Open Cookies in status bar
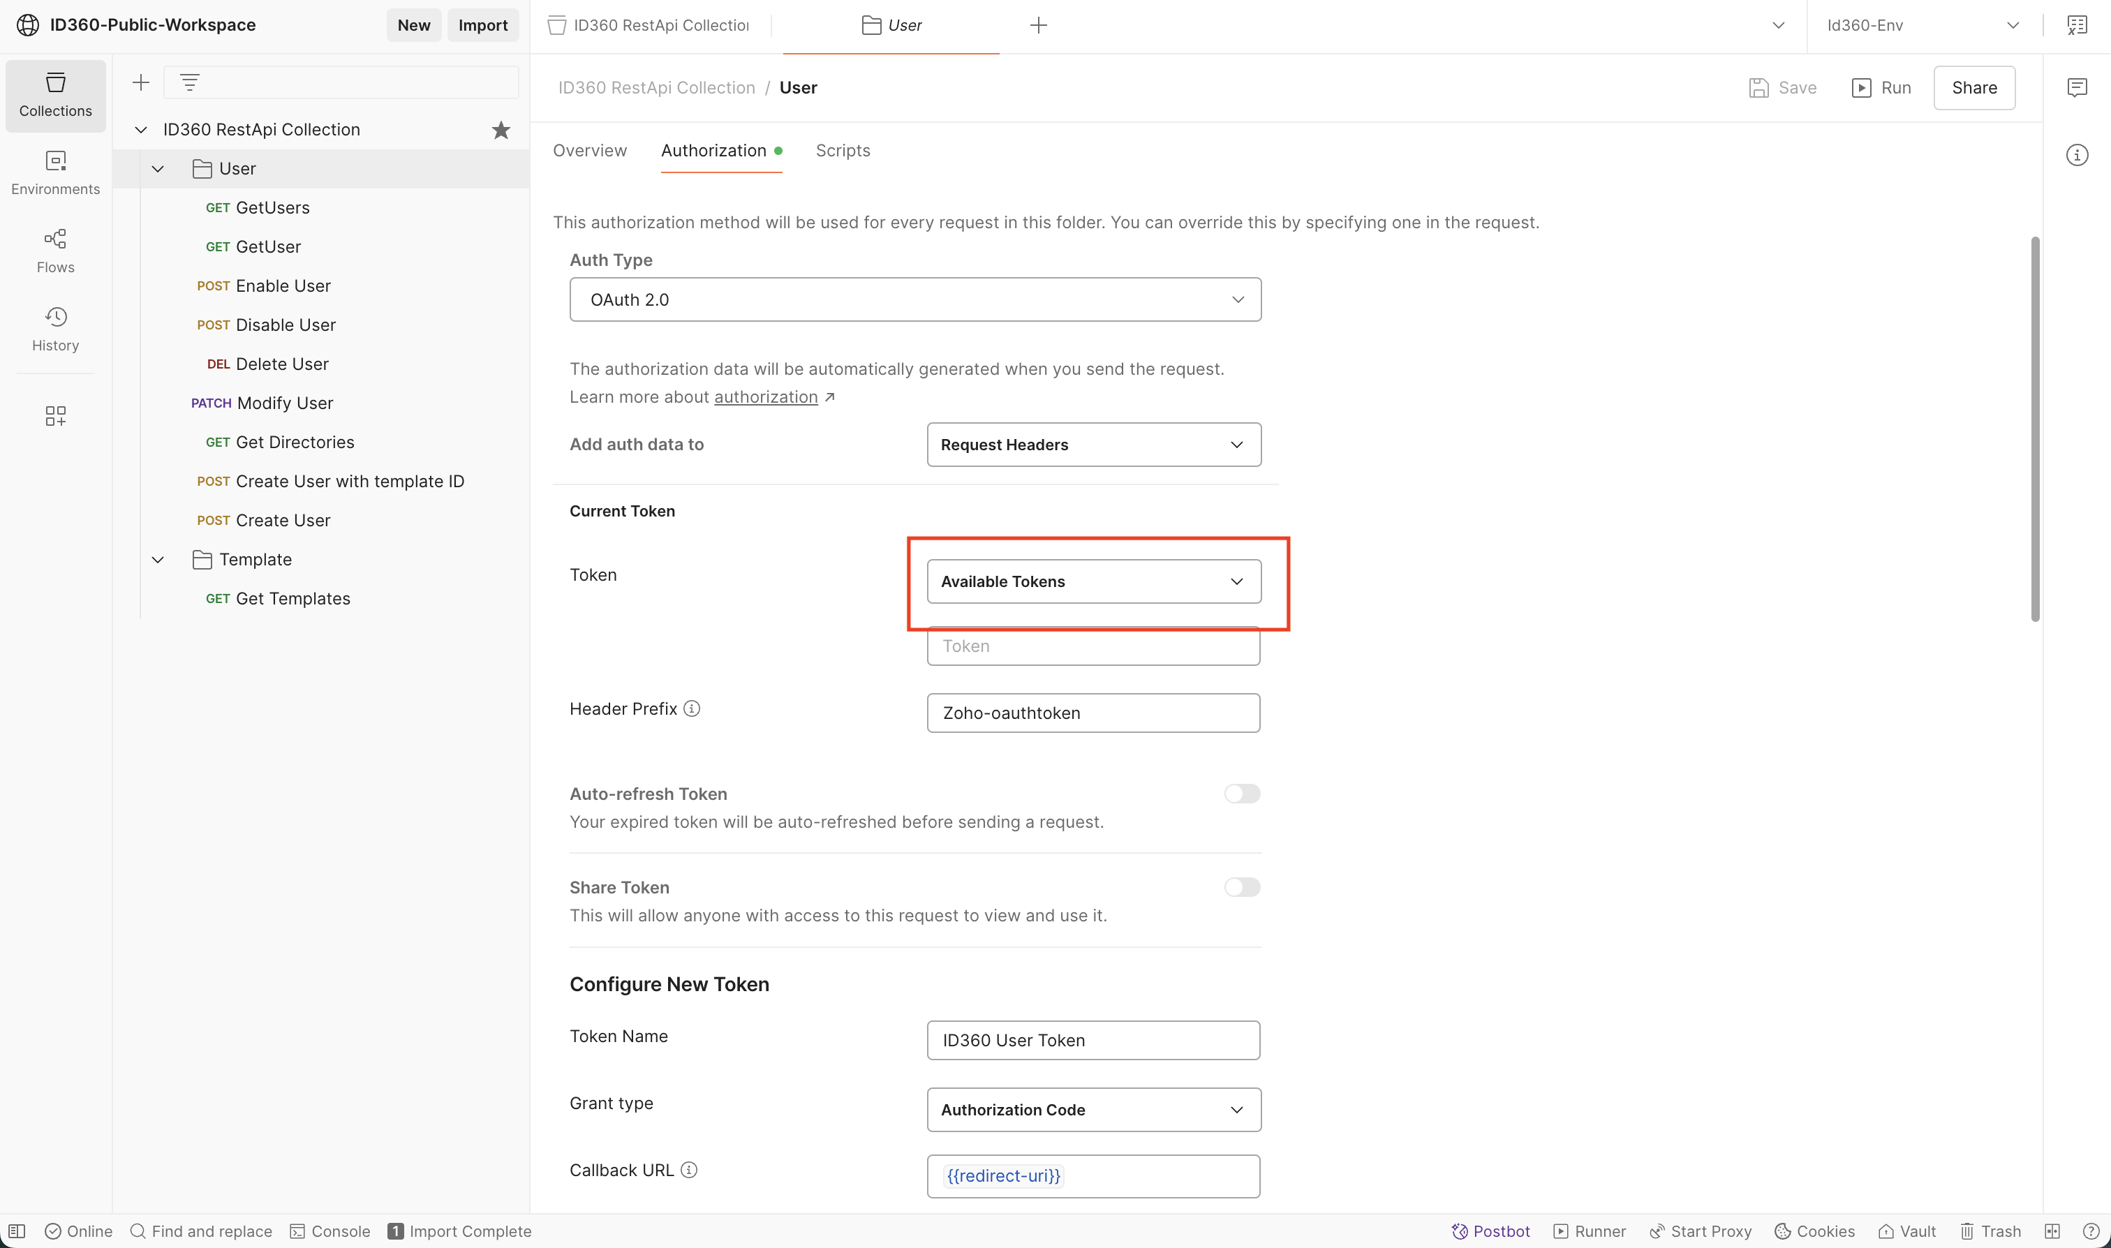2111x1248 pixels. click(1815, 1231)
